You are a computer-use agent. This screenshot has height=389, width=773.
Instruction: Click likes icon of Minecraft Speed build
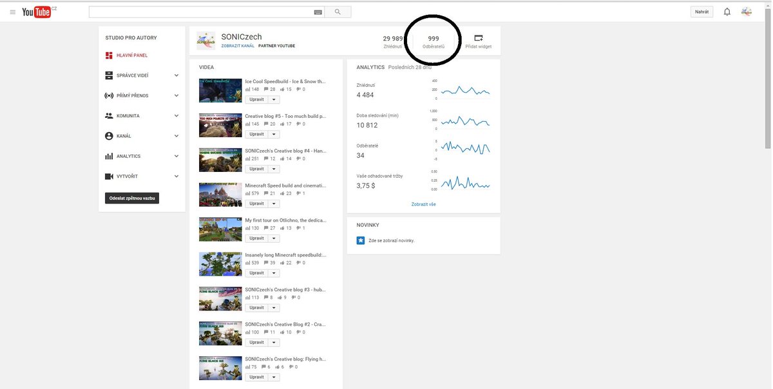click(x=282, y=193)
